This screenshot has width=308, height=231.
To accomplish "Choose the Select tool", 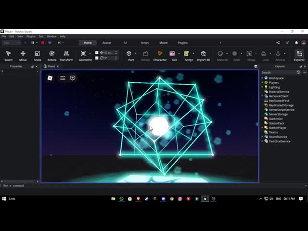I will coord(9,56).
